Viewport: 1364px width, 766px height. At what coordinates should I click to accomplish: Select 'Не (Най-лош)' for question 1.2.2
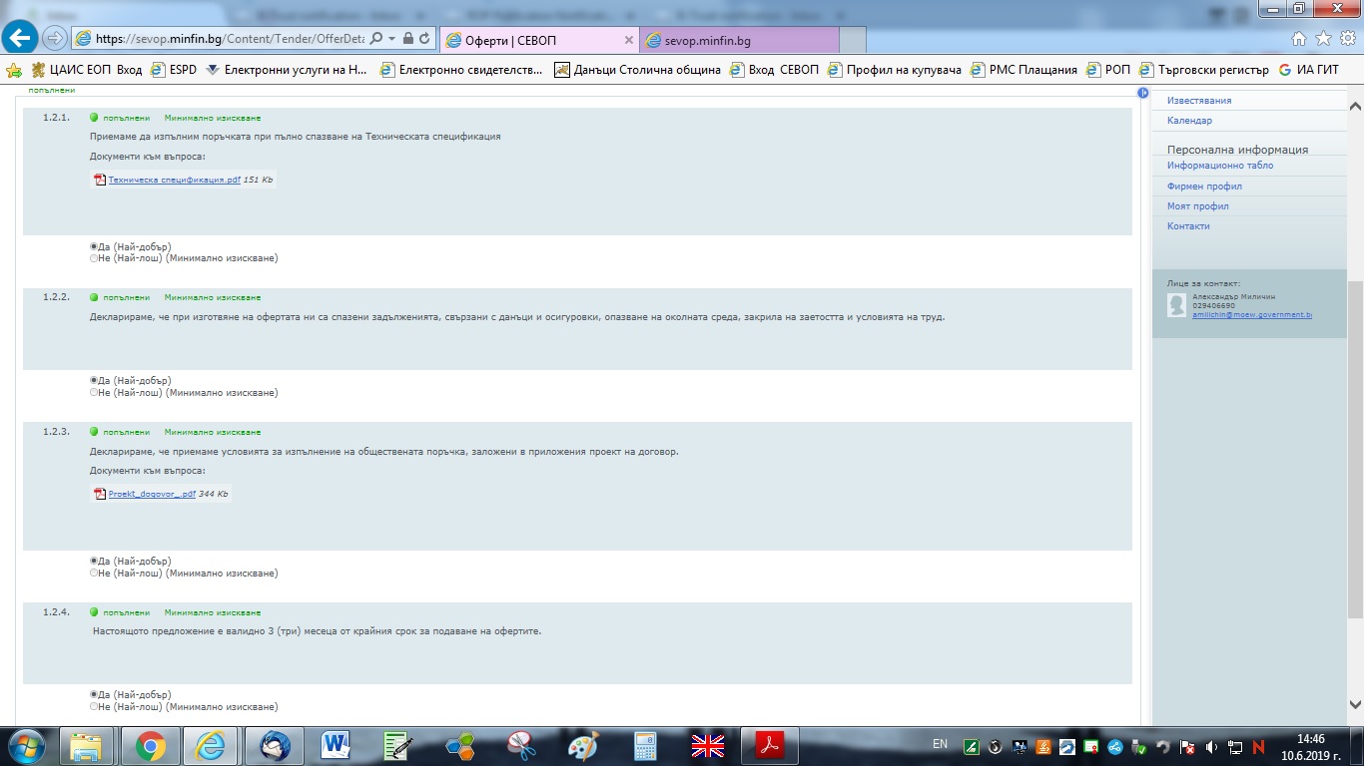tap(94, 393)
